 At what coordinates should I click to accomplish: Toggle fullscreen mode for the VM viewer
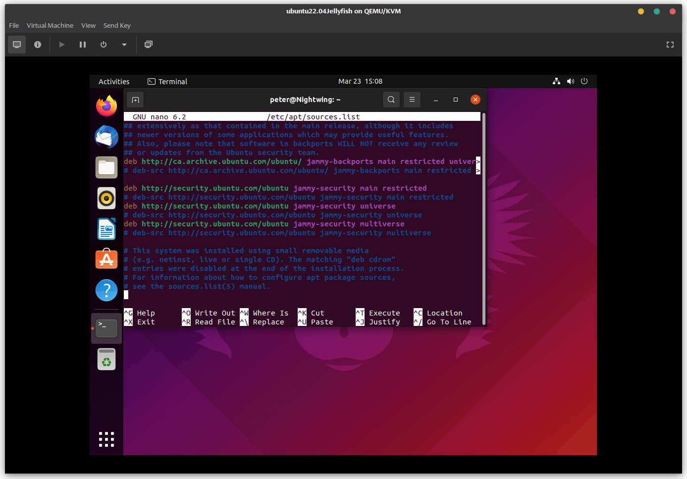pyautogui.click(x=670, y=45)
